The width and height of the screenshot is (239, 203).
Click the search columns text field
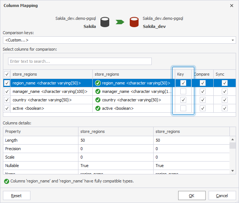pos(80,61)
